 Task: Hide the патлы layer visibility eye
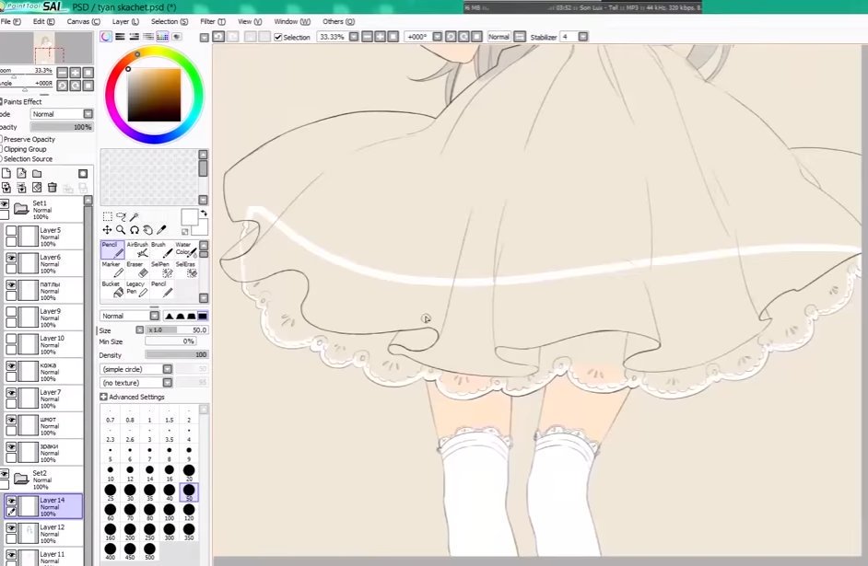tap(12, 283)
